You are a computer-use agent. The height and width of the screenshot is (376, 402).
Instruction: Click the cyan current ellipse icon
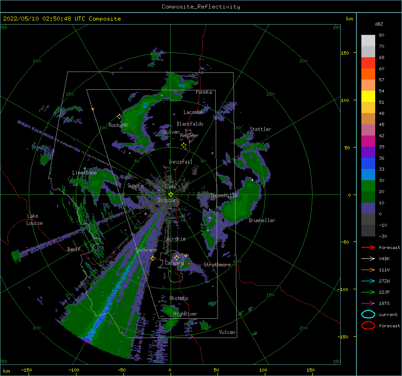[368, 314]
